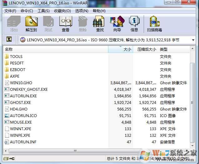Select the AUTORUN.EXE file name
Screen dimensions: 199x164
(x=23, y=96)
